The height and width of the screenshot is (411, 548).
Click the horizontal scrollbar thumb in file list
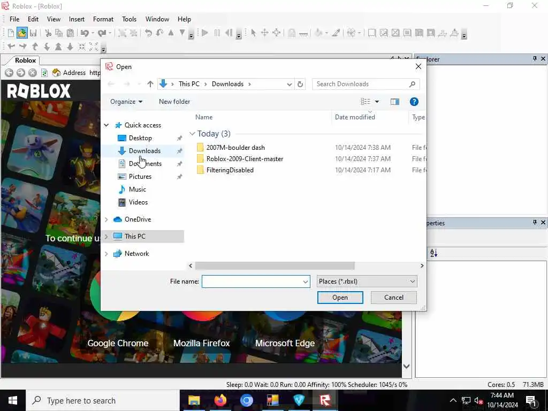pos(275,266)
